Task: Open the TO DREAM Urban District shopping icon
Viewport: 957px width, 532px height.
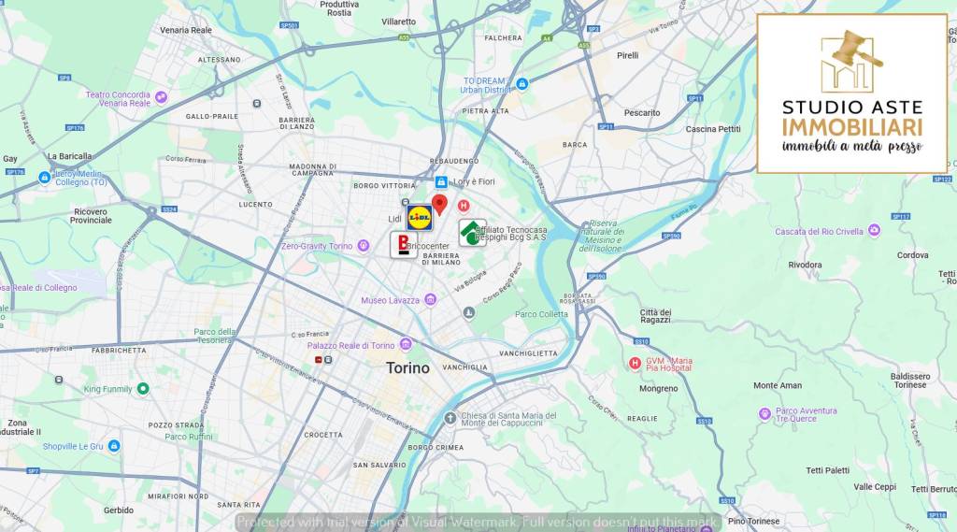Action: [521, 83]
